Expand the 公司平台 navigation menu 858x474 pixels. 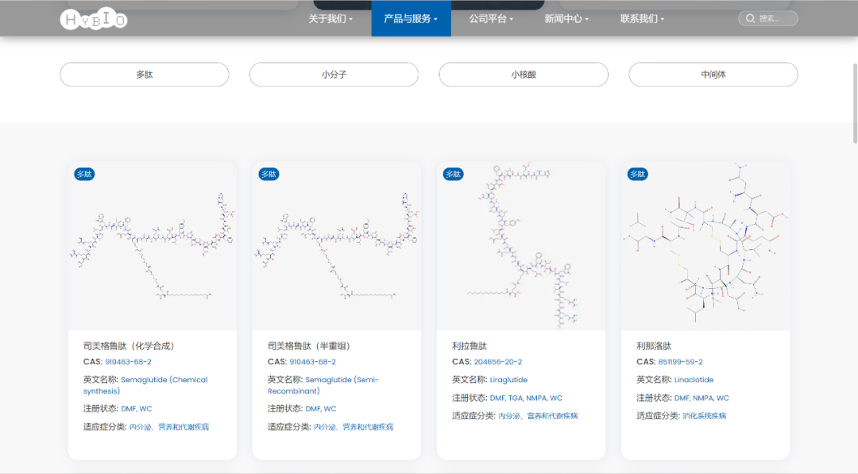click(491, 18)
